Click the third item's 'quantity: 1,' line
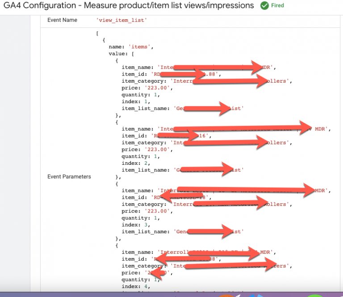The image size is (343, 297). click(140, 218)
